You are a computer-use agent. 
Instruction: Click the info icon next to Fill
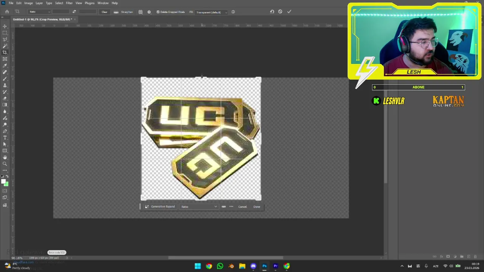(x=233, y=12)
